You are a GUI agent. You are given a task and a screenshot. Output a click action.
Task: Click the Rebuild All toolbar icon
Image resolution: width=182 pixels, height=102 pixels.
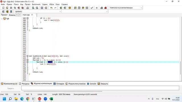[87, 8]
